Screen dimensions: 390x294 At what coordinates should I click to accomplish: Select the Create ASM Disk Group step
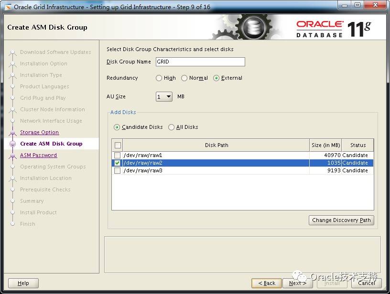tap(51, 144)
